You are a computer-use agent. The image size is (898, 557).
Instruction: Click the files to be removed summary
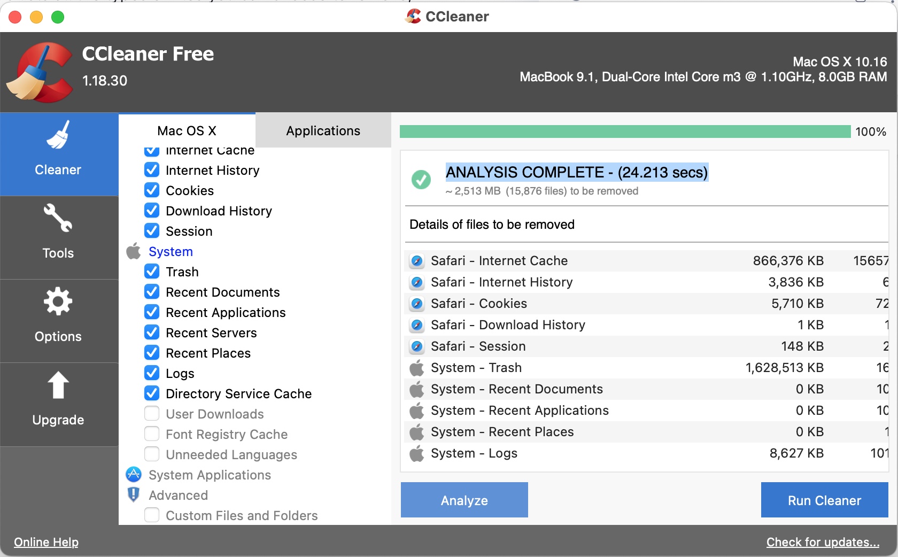pos(542,191)
